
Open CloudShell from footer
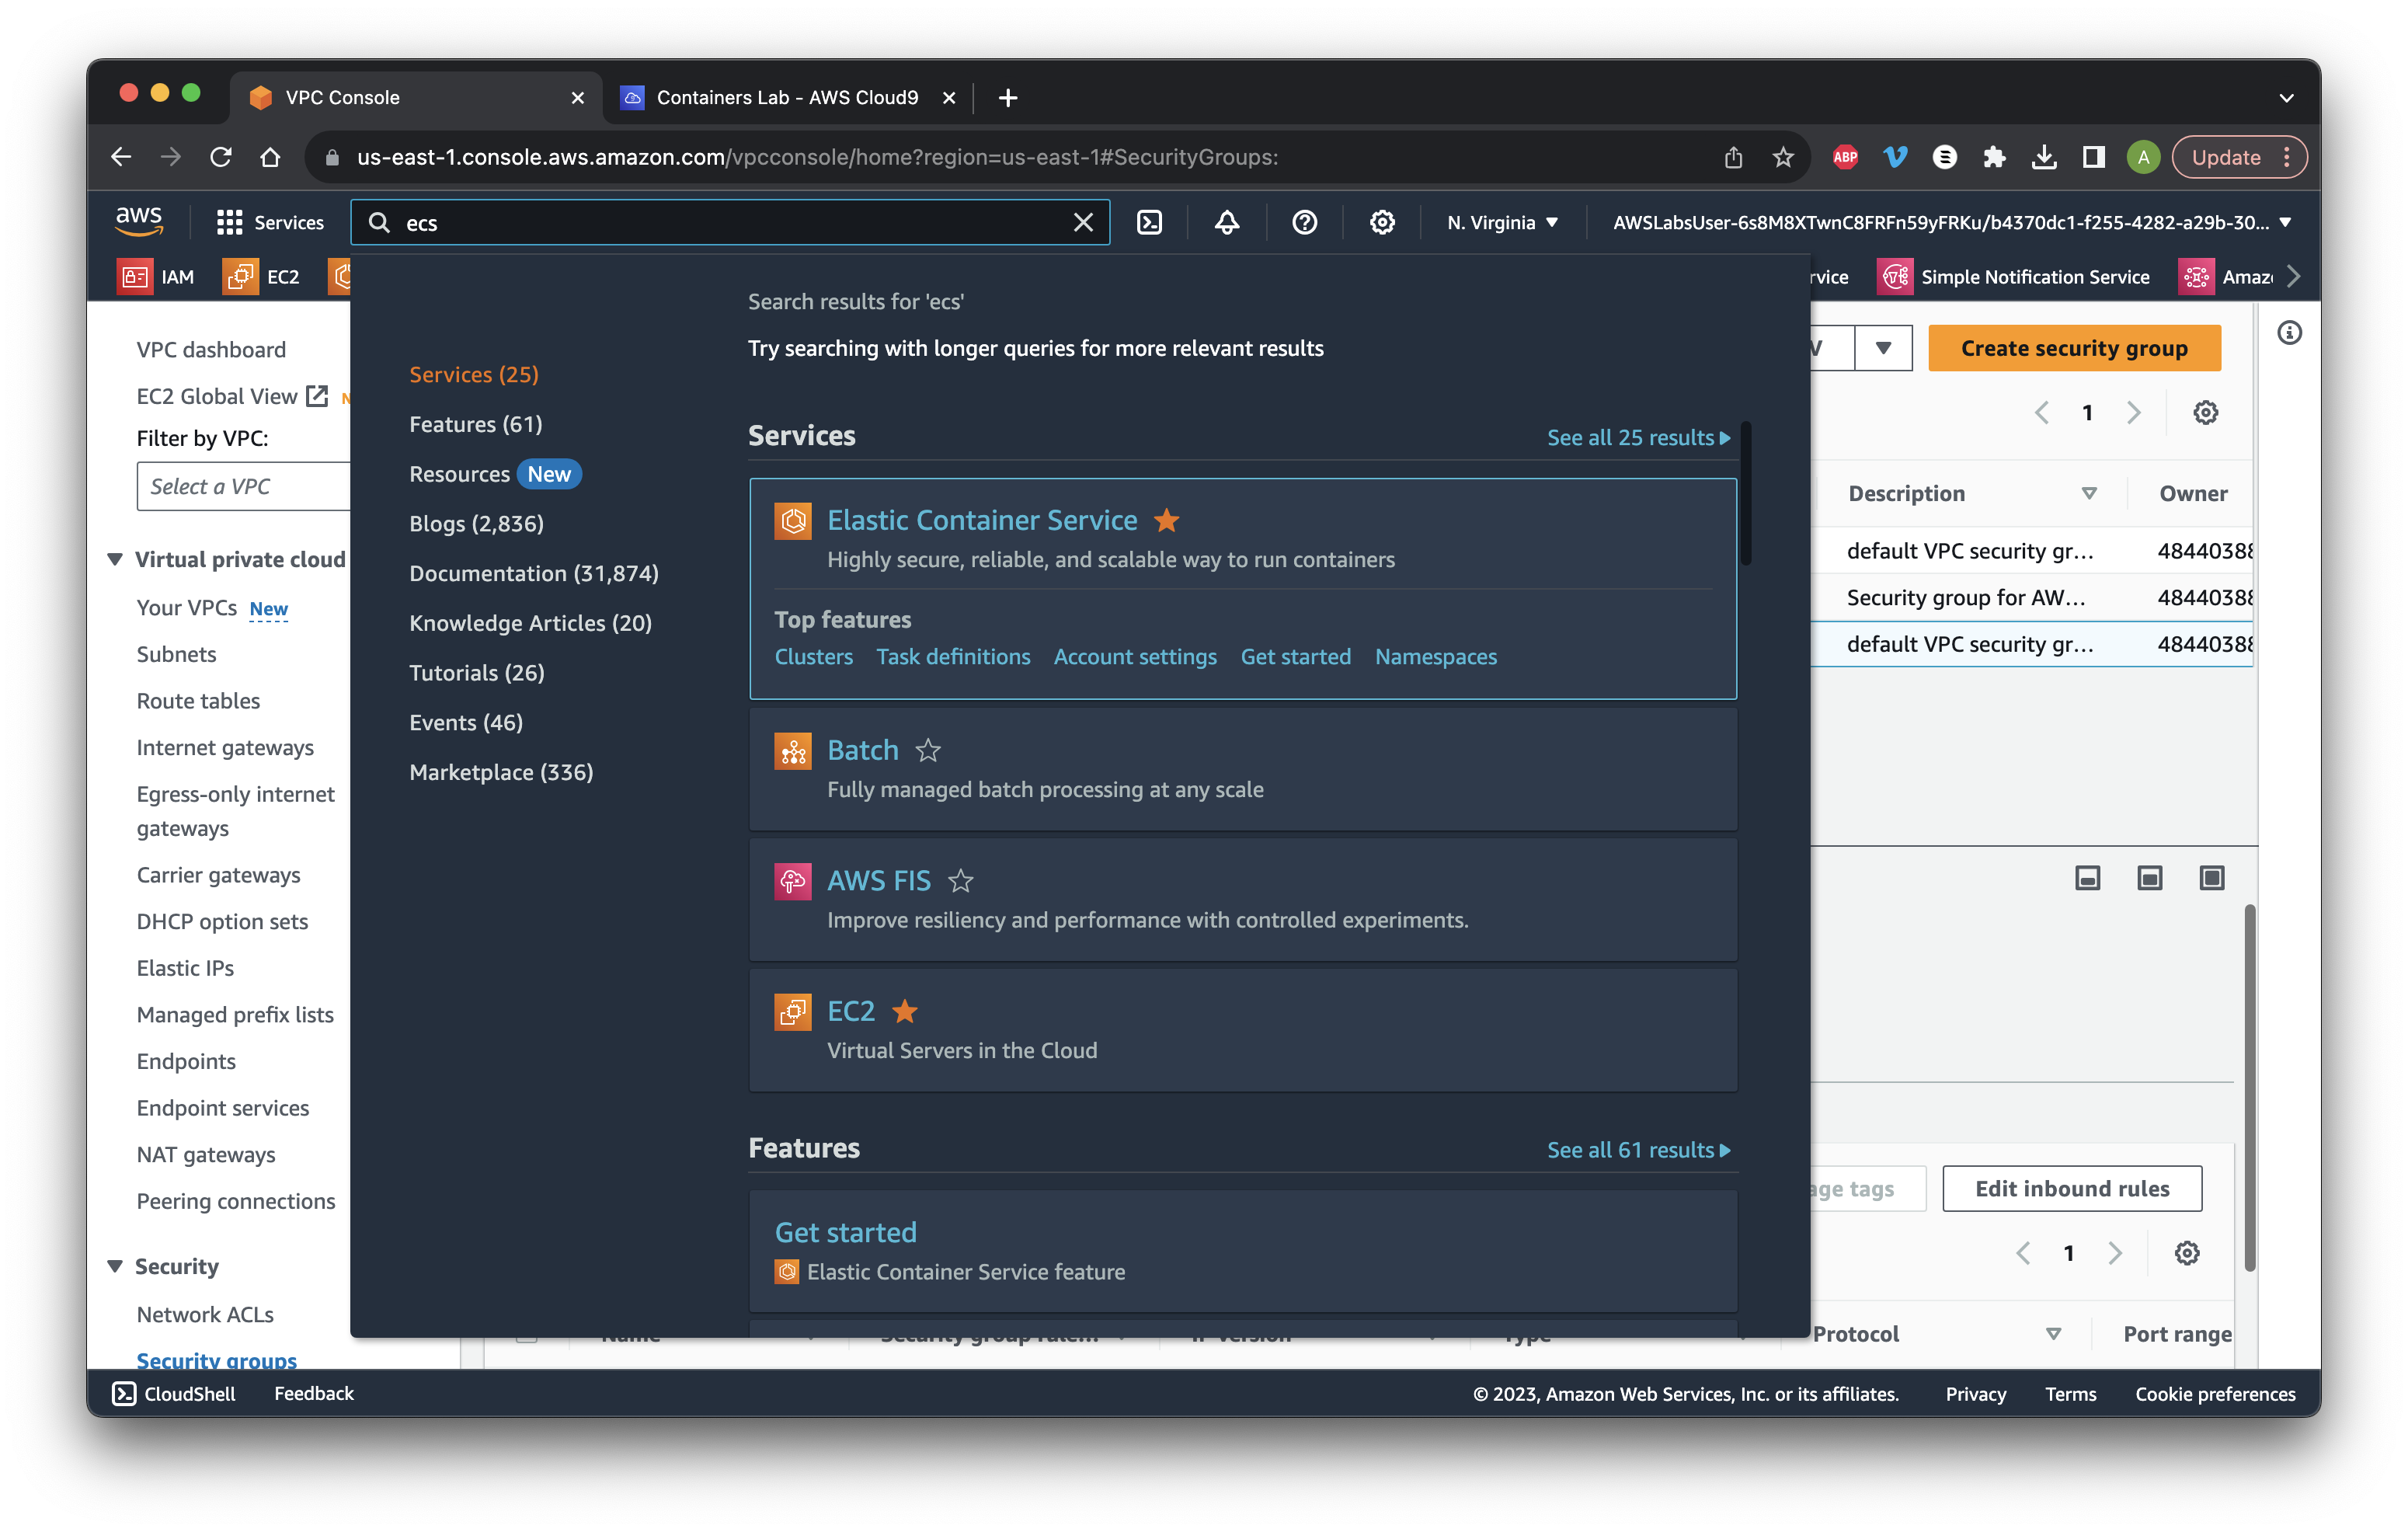[x=173, y=1394]
